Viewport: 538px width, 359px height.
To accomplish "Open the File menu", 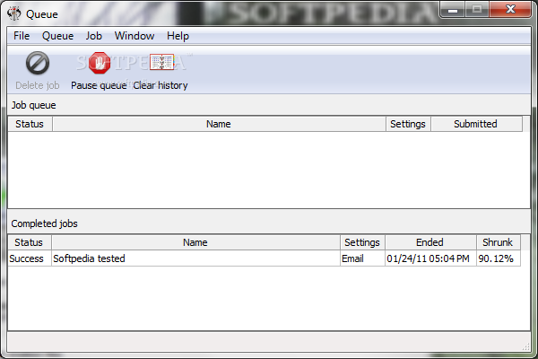I will click(22, 36).
